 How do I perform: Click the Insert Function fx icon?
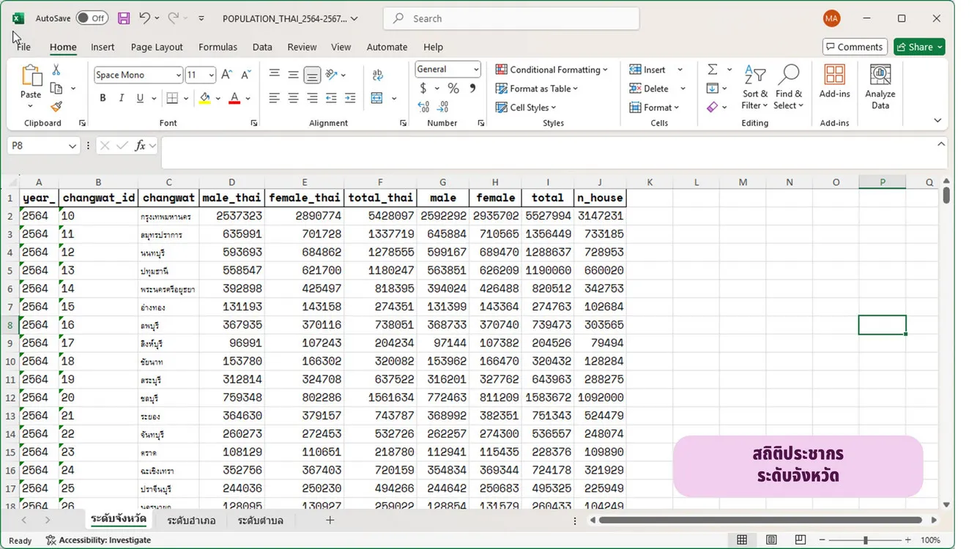pyautogui.click(x=141, y=146)
